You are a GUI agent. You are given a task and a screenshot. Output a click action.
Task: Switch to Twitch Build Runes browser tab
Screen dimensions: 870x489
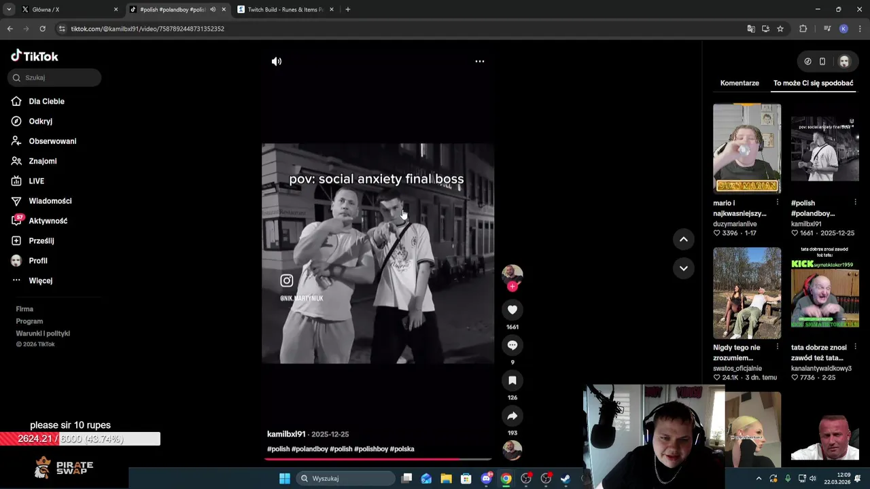(285, 10)
